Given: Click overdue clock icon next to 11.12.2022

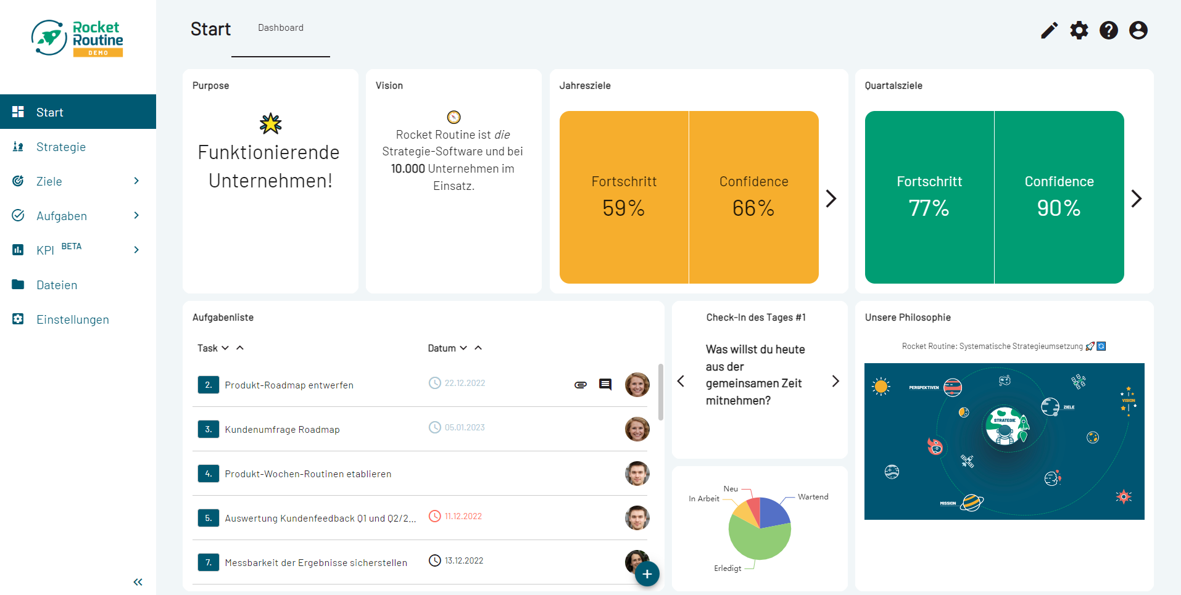Looking at the screenshot, I should pyautogui.click(x=435, y=516).
